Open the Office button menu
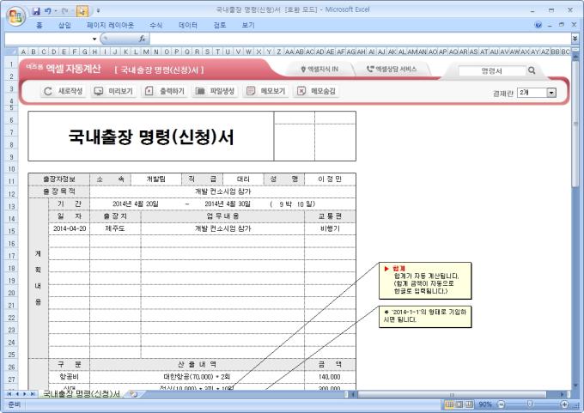The height and width of the screenshot is (413, 584). tap(15, 15)
